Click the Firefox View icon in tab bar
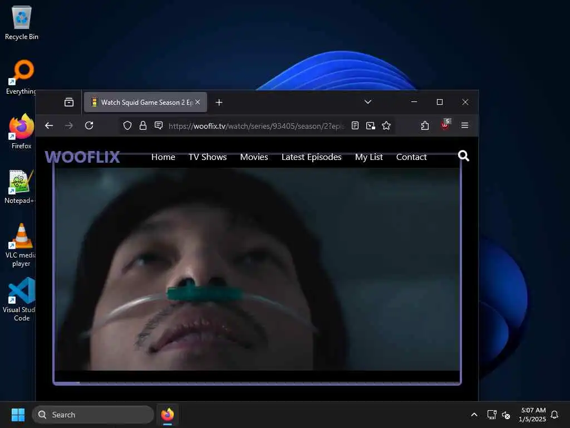The image size is (570, 428). click(68, 103)
